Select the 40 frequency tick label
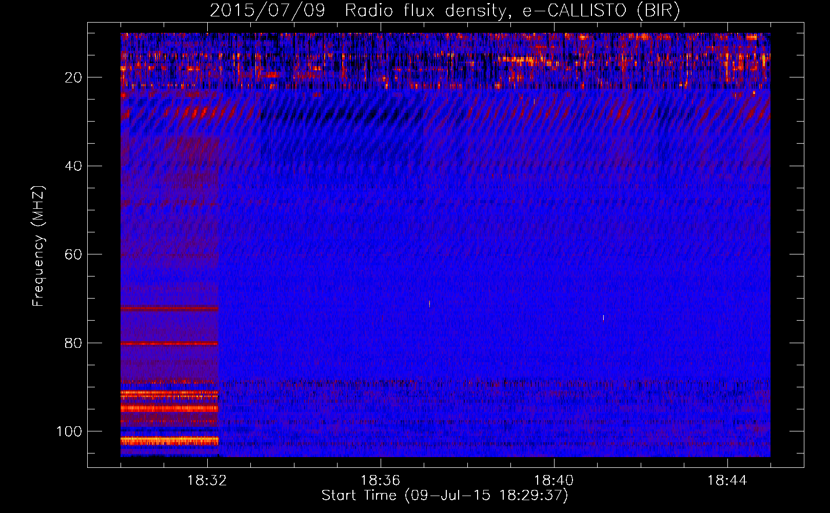This screenshot has height=513, width=830. coord(73,166)
